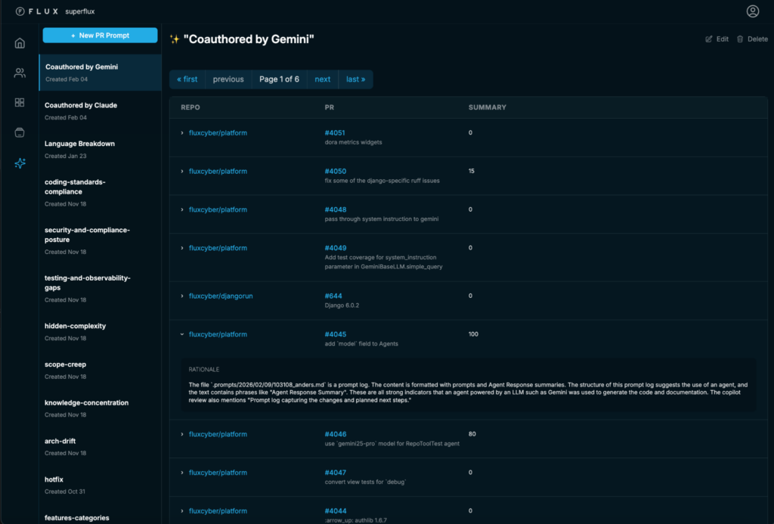Click the Flux logo icon
This screenshot has width=774, height=524.
(20, 11)
